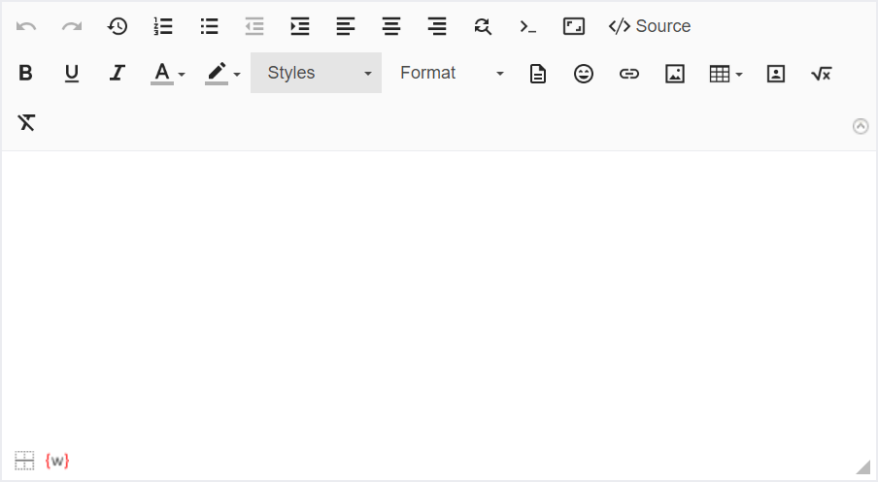Screen dimensions: 878x482
Task: Toggle underline formatting
Action: [71, 74]
